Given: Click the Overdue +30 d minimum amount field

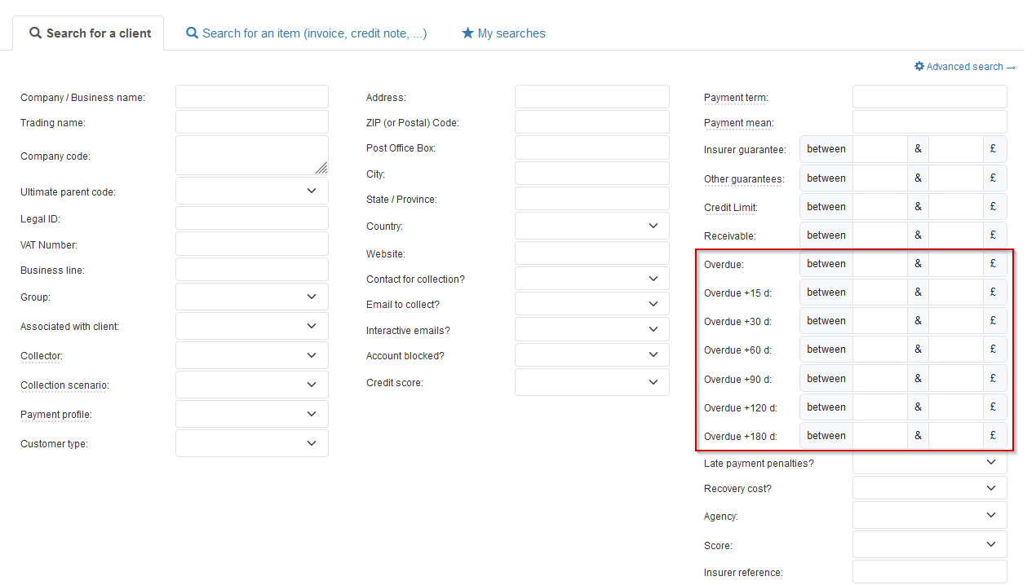Looking at the screenshot, I should [879, 321].
